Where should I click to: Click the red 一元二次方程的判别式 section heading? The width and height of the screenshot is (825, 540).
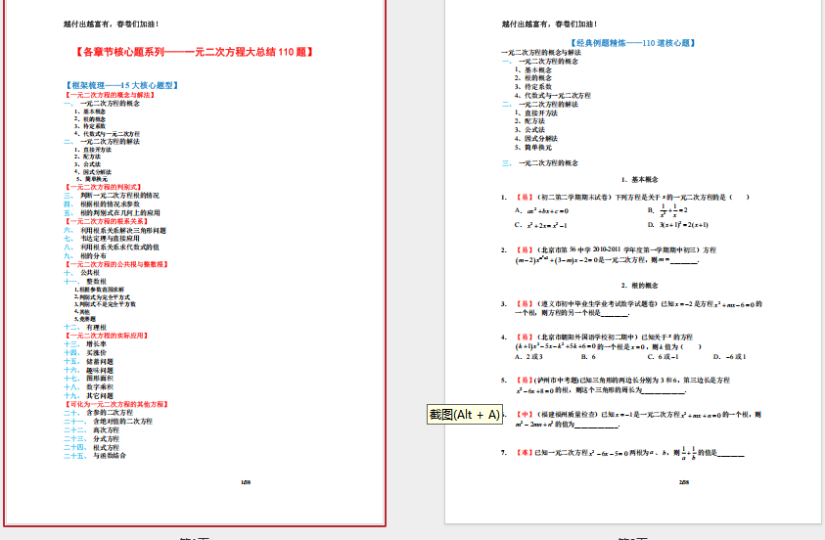[104, 186]
